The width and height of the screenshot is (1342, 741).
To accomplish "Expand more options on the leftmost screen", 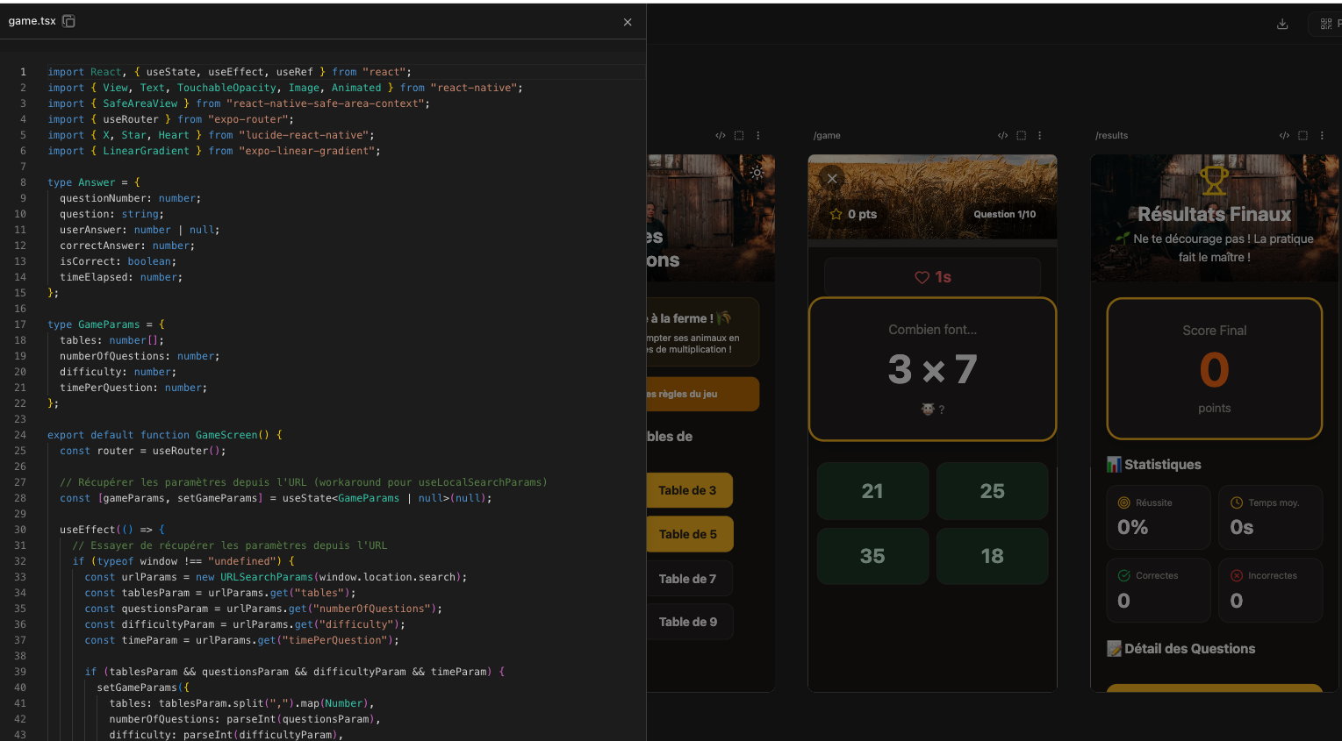I will coord(758,136).
